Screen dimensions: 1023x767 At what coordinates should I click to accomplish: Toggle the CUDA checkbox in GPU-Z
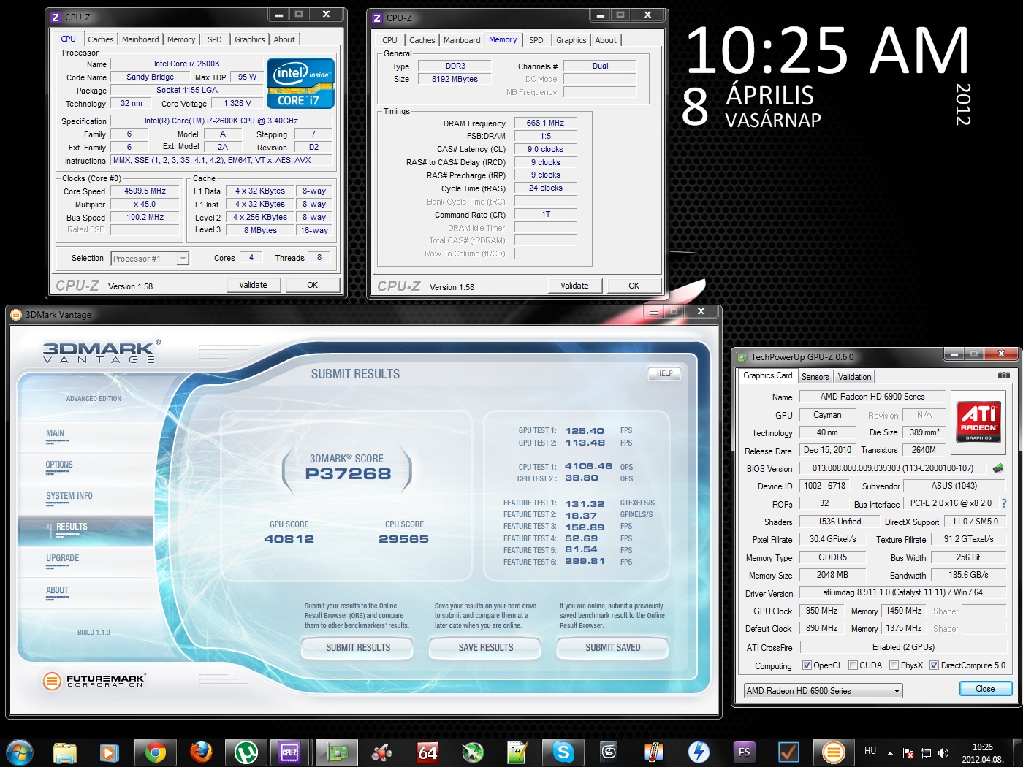(853, 665)
